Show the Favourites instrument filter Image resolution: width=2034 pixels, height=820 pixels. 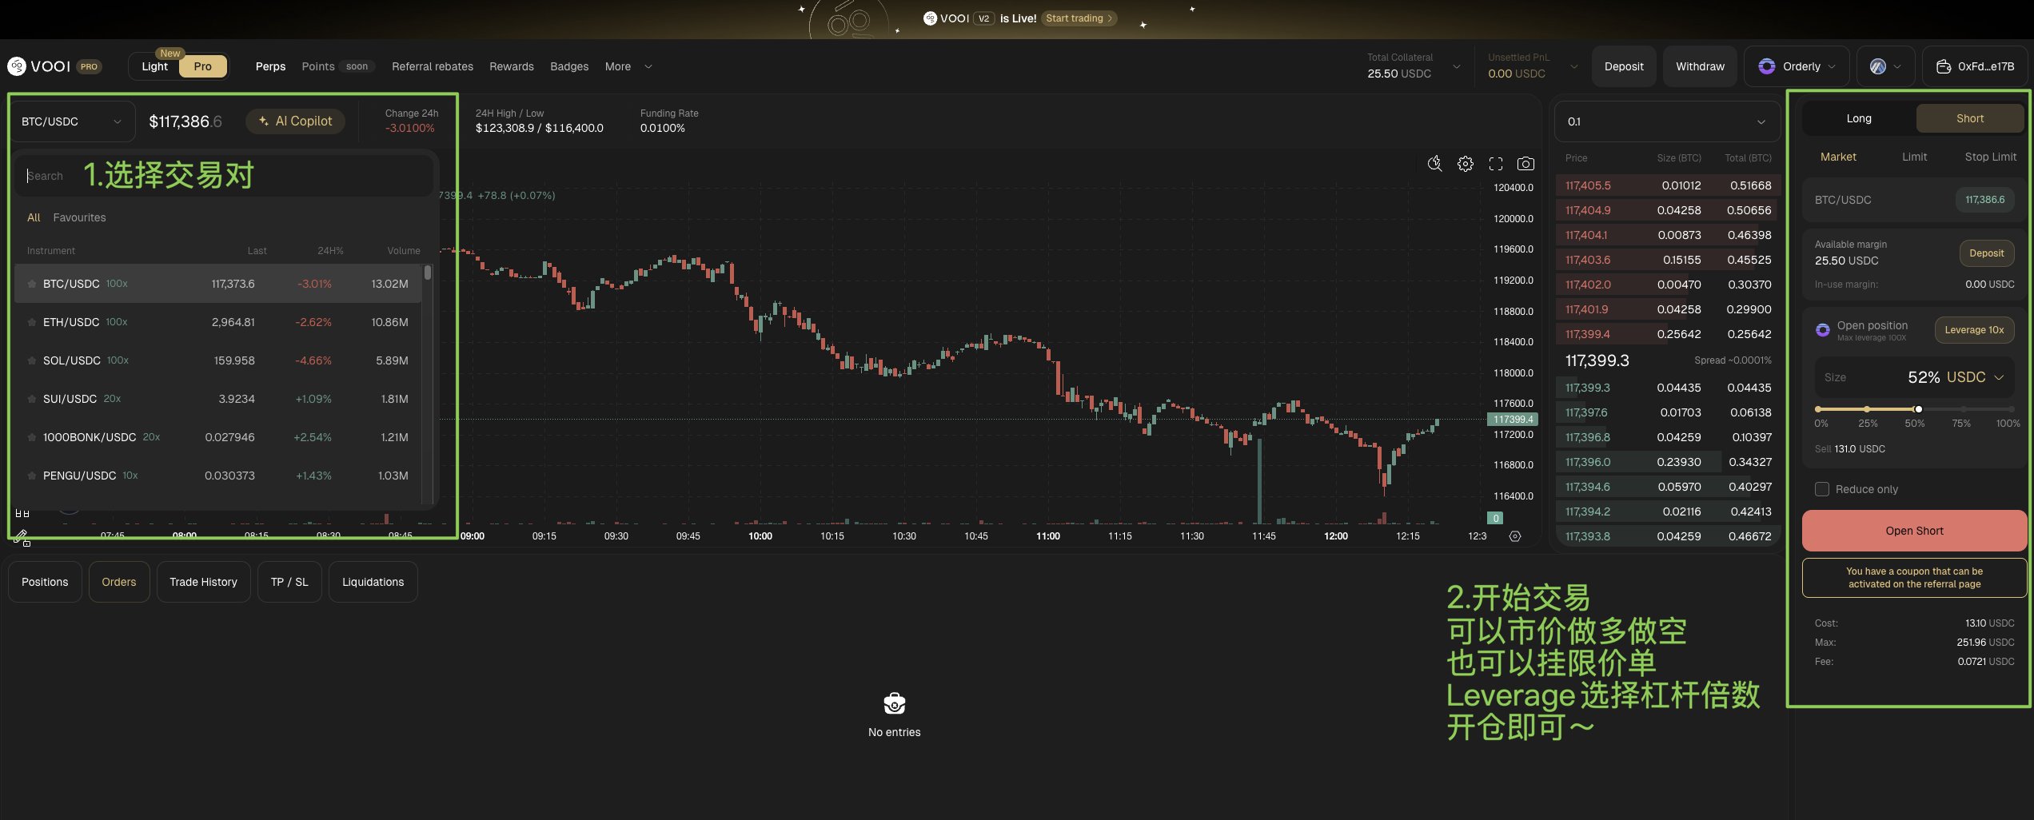tap(79, 217)
